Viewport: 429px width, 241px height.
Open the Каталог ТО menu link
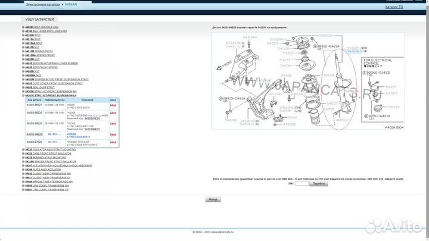(394, 7)
